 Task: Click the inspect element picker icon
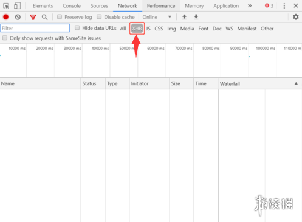tap(6, 5)
